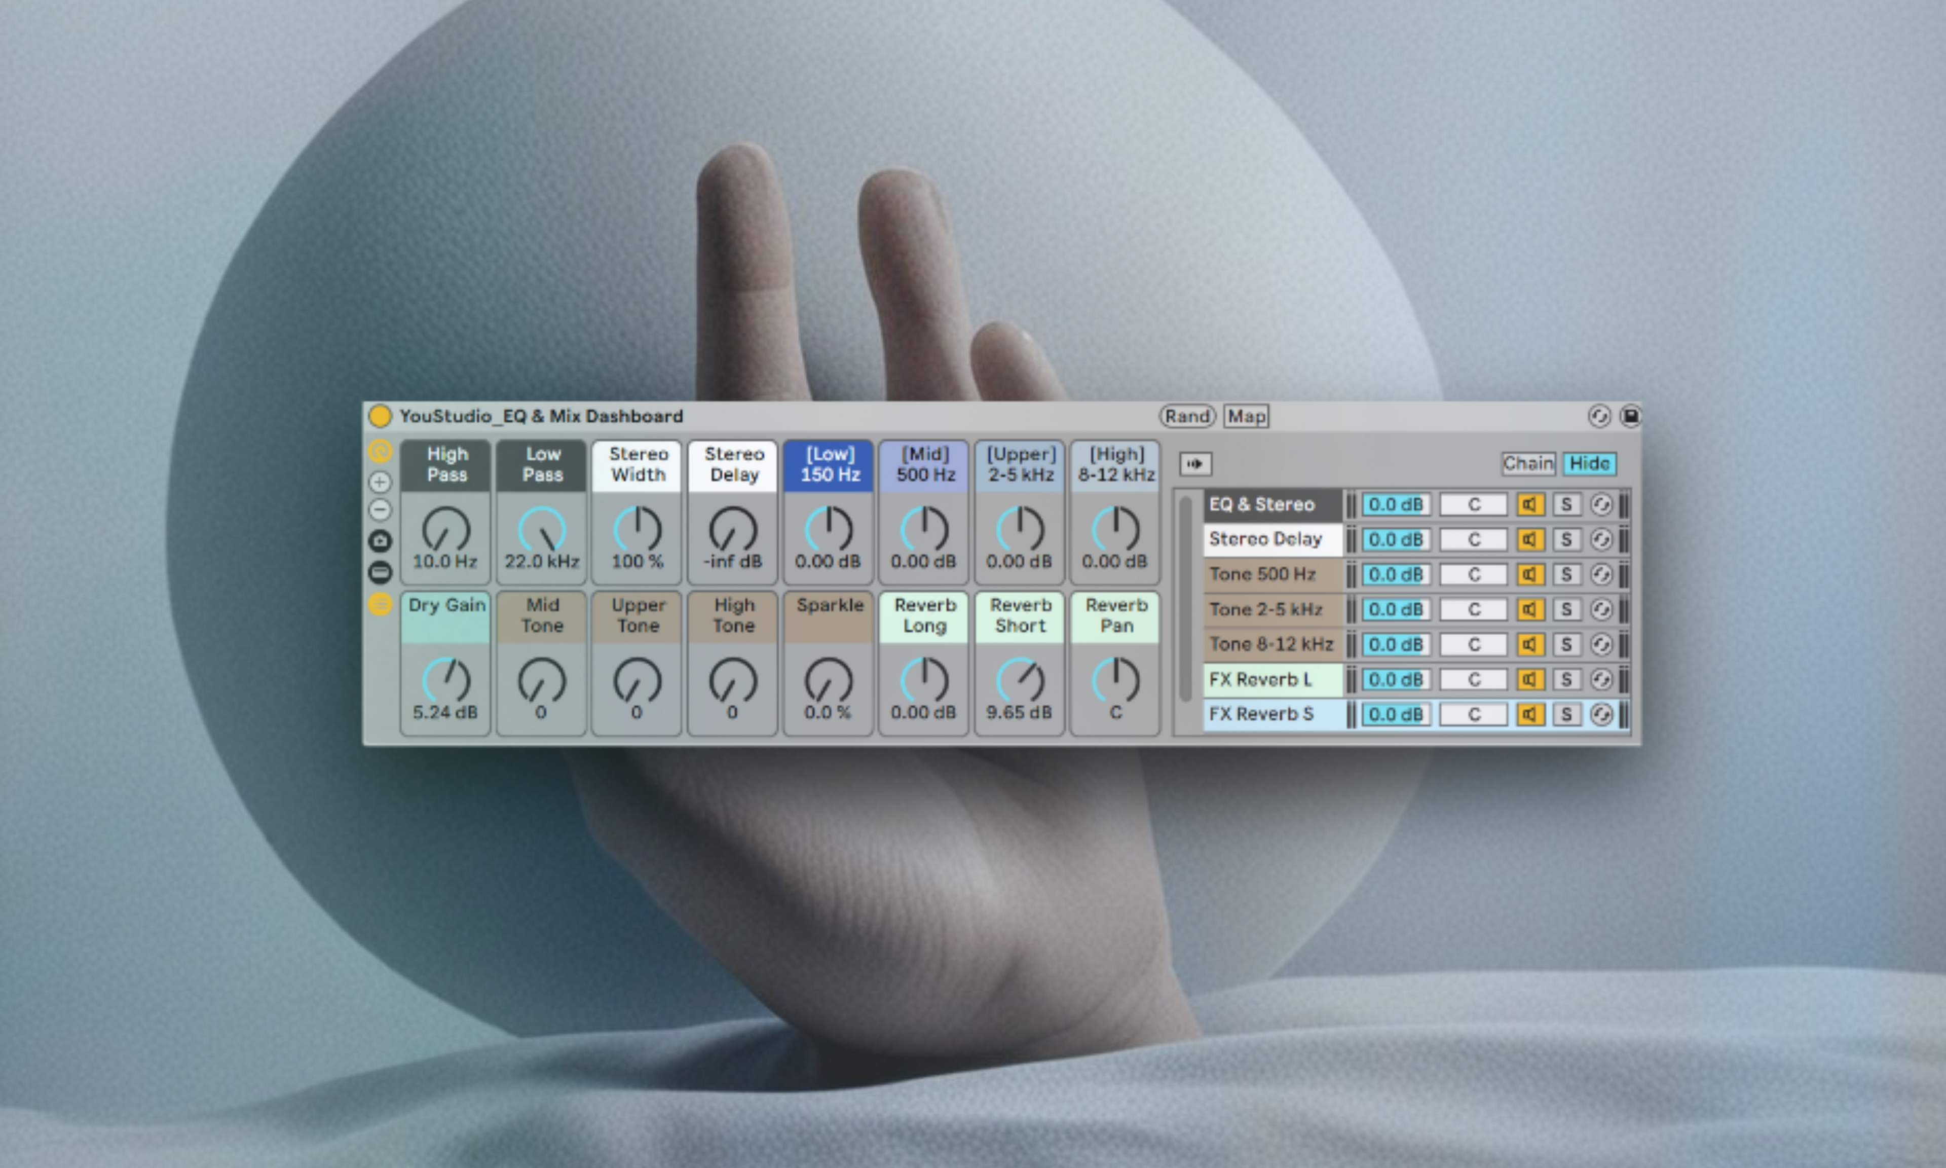1946x1168 pixels.
Task: Click the minus icon to remove macros
Action: click(x=380, y=510)
